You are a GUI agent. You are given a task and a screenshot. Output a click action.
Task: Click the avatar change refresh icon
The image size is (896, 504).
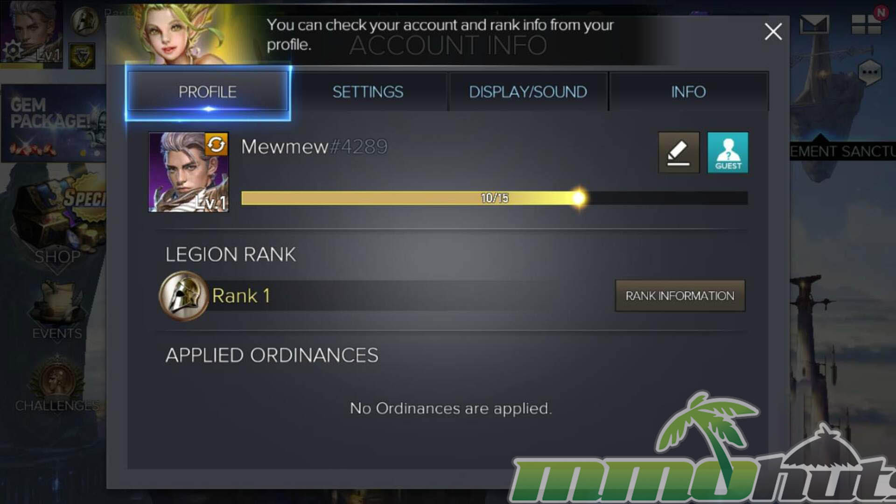[x=216, y=145]
